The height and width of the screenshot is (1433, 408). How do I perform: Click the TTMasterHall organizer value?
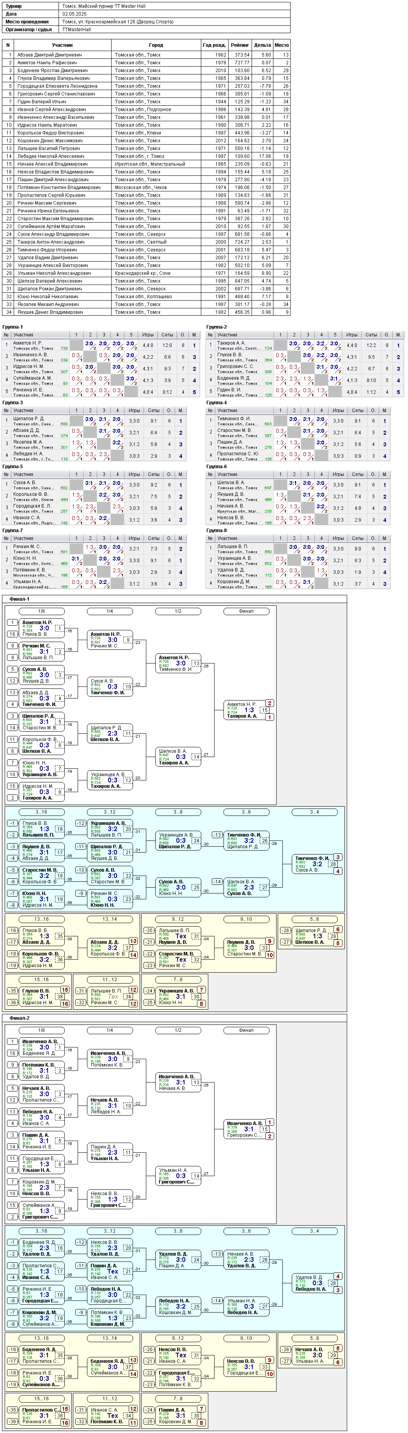tap(77, 30)
